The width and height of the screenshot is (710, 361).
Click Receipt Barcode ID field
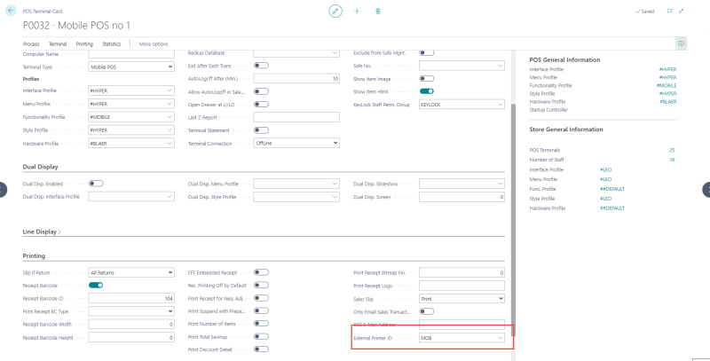pyautogui.click(x=131, y=299)
